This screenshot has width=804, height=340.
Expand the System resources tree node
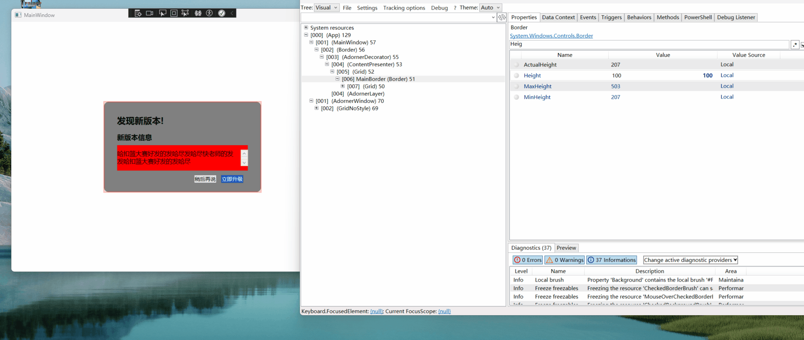[306, 27]
